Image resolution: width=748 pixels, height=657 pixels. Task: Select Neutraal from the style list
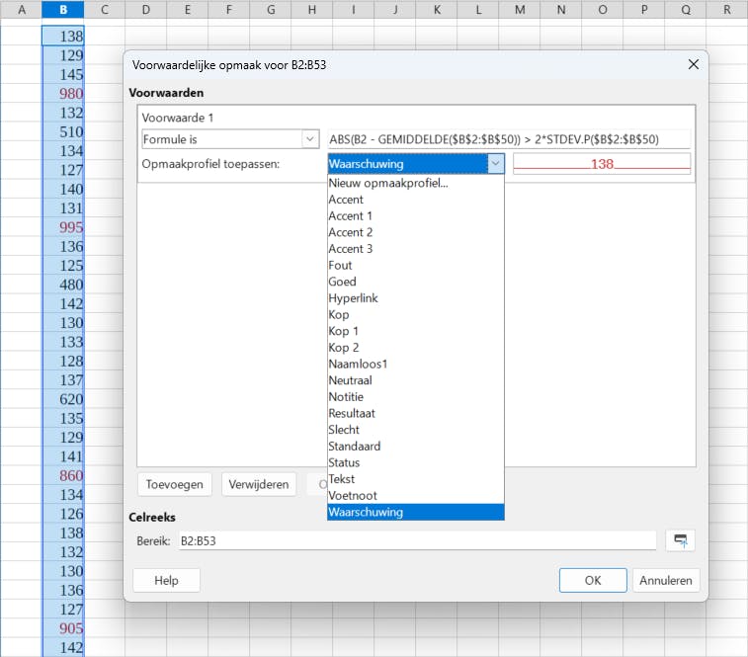click(x=416, y=380)
